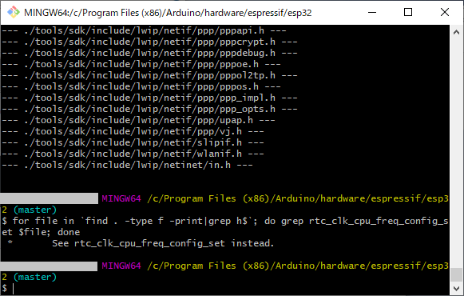Viewport: 464px width, 296px height.
Task: Click the vertical scrollbar thumb
Action: 456,274
